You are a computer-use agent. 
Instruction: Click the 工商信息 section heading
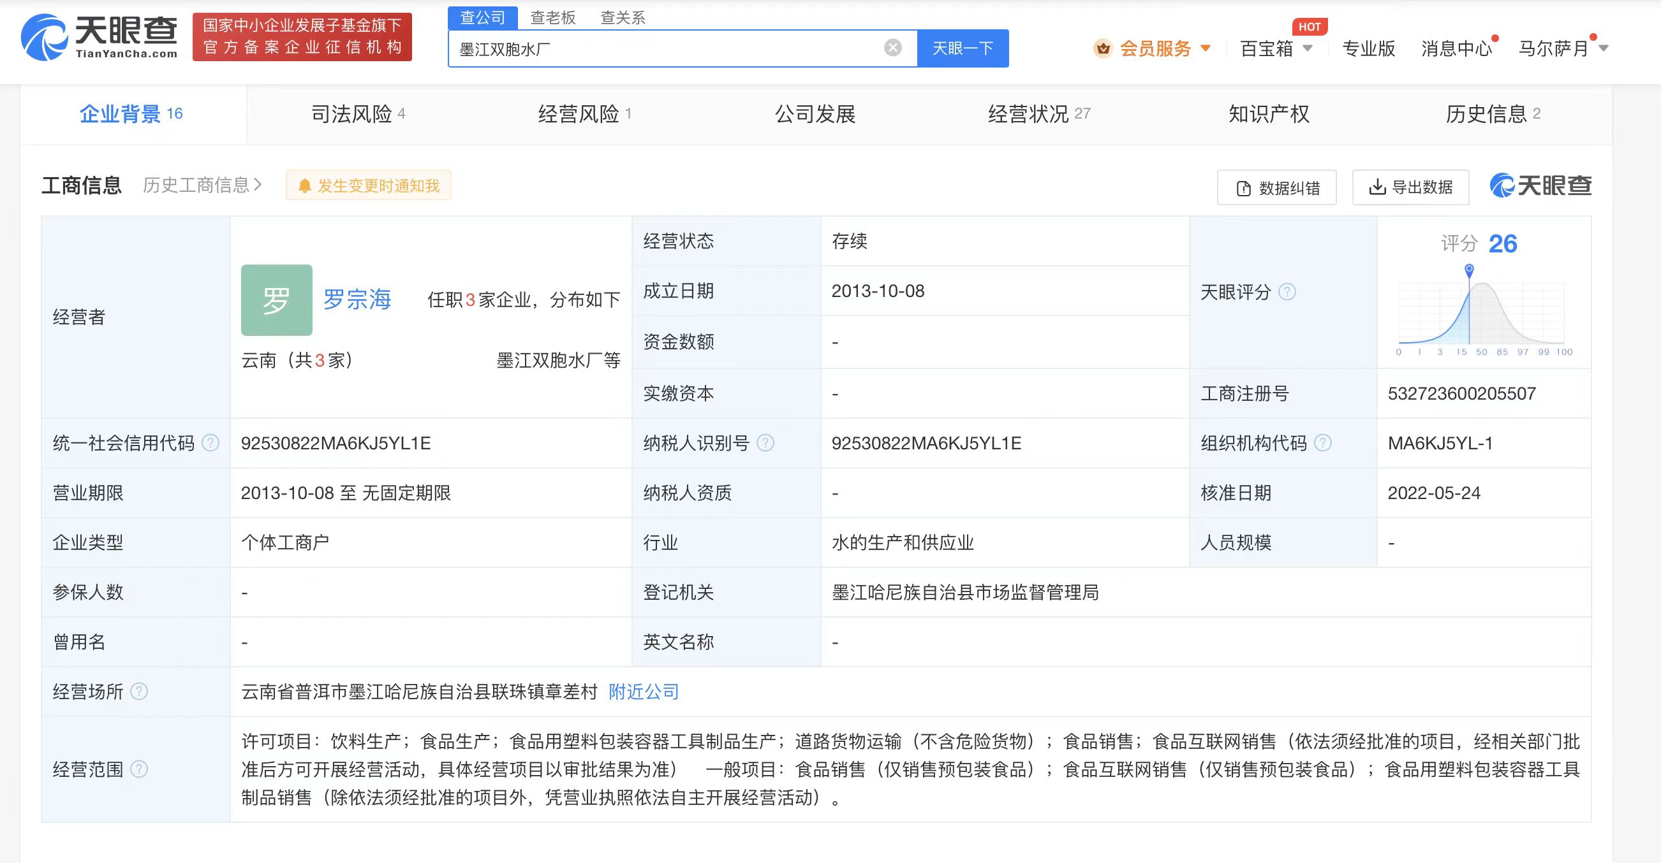pyautogui.click(x=81, y=185)
